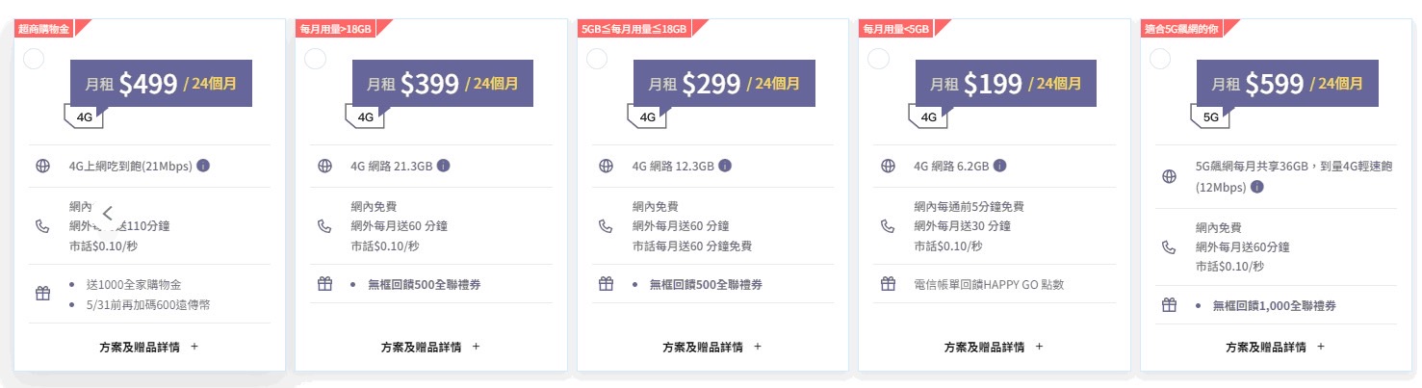Click the 月租 $399 / 24個月 price banner
The image size is (1422, 388).
[x=443, y=84]
